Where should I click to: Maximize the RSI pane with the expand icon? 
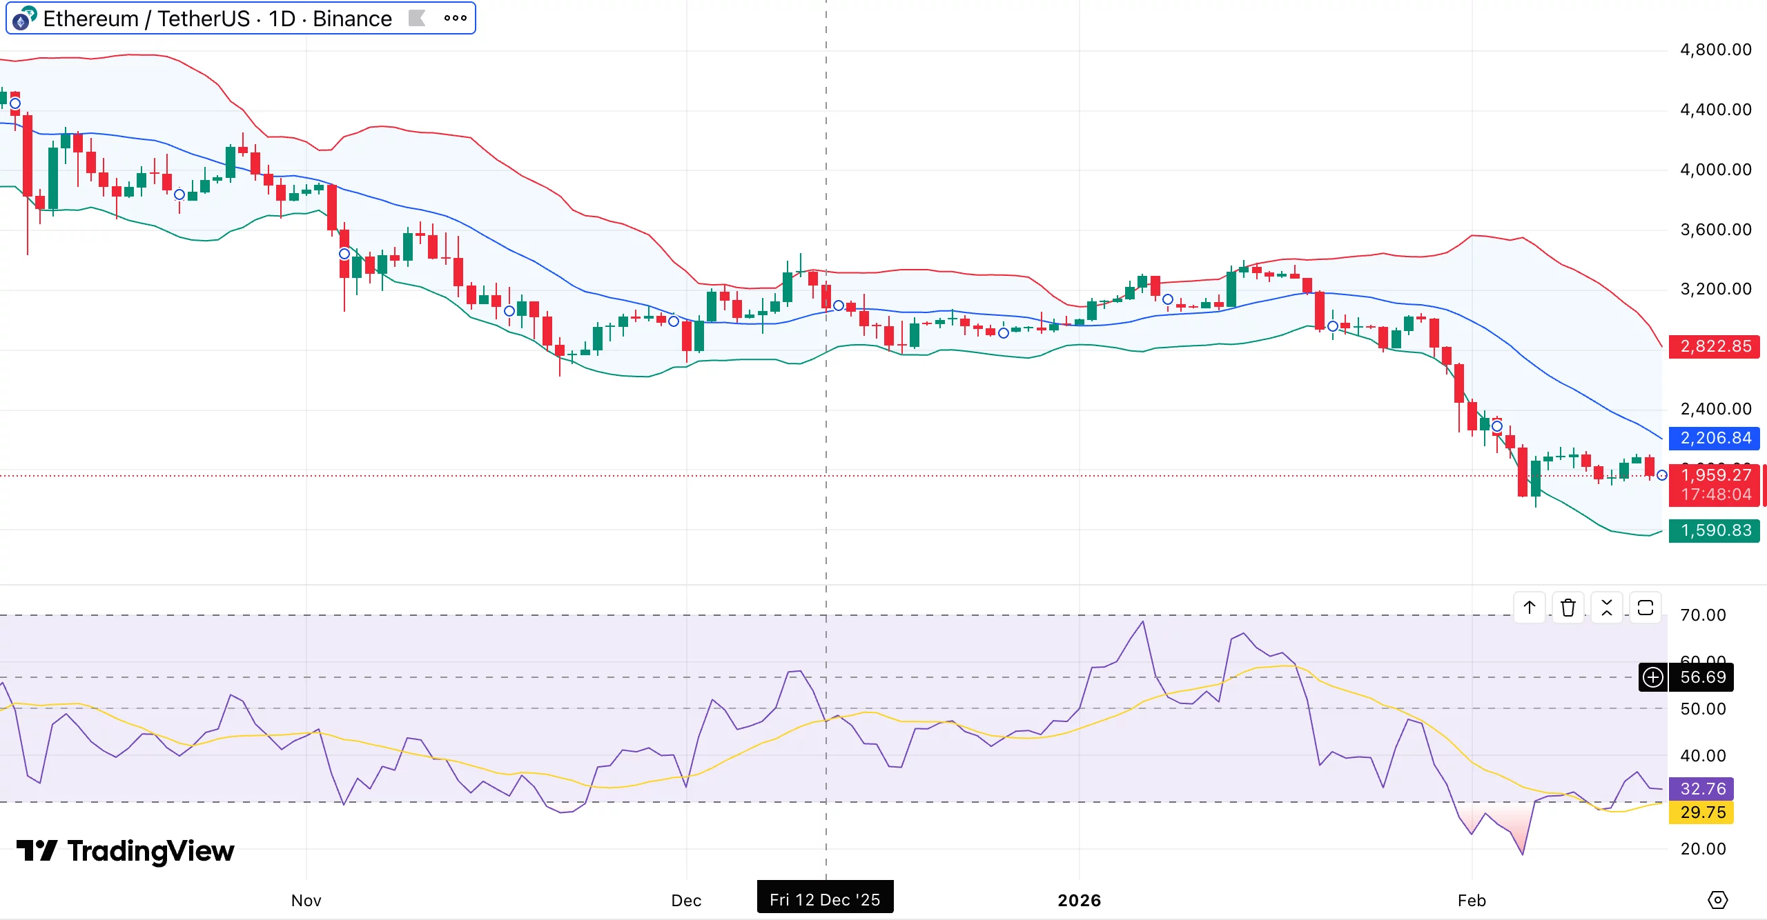(x=1646, y=608)
